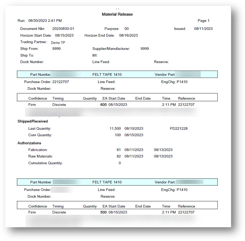Image resolution: width=245 pixels, height=241 pixels.
Task: Select document number 20230830-01
Action: click(63, 29)
